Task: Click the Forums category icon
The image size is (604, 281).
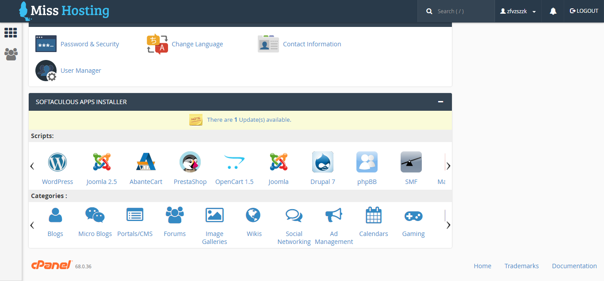Action: pos(175,215)
